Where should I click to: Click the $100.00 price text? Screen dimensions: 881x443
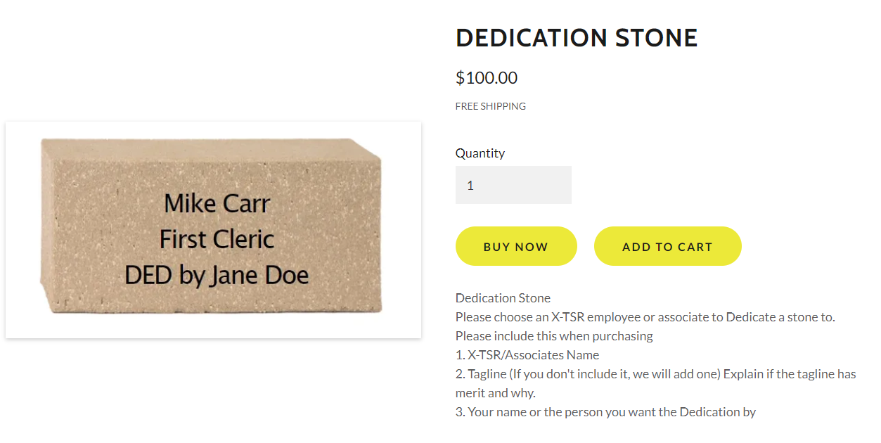[x=487, y=78]
